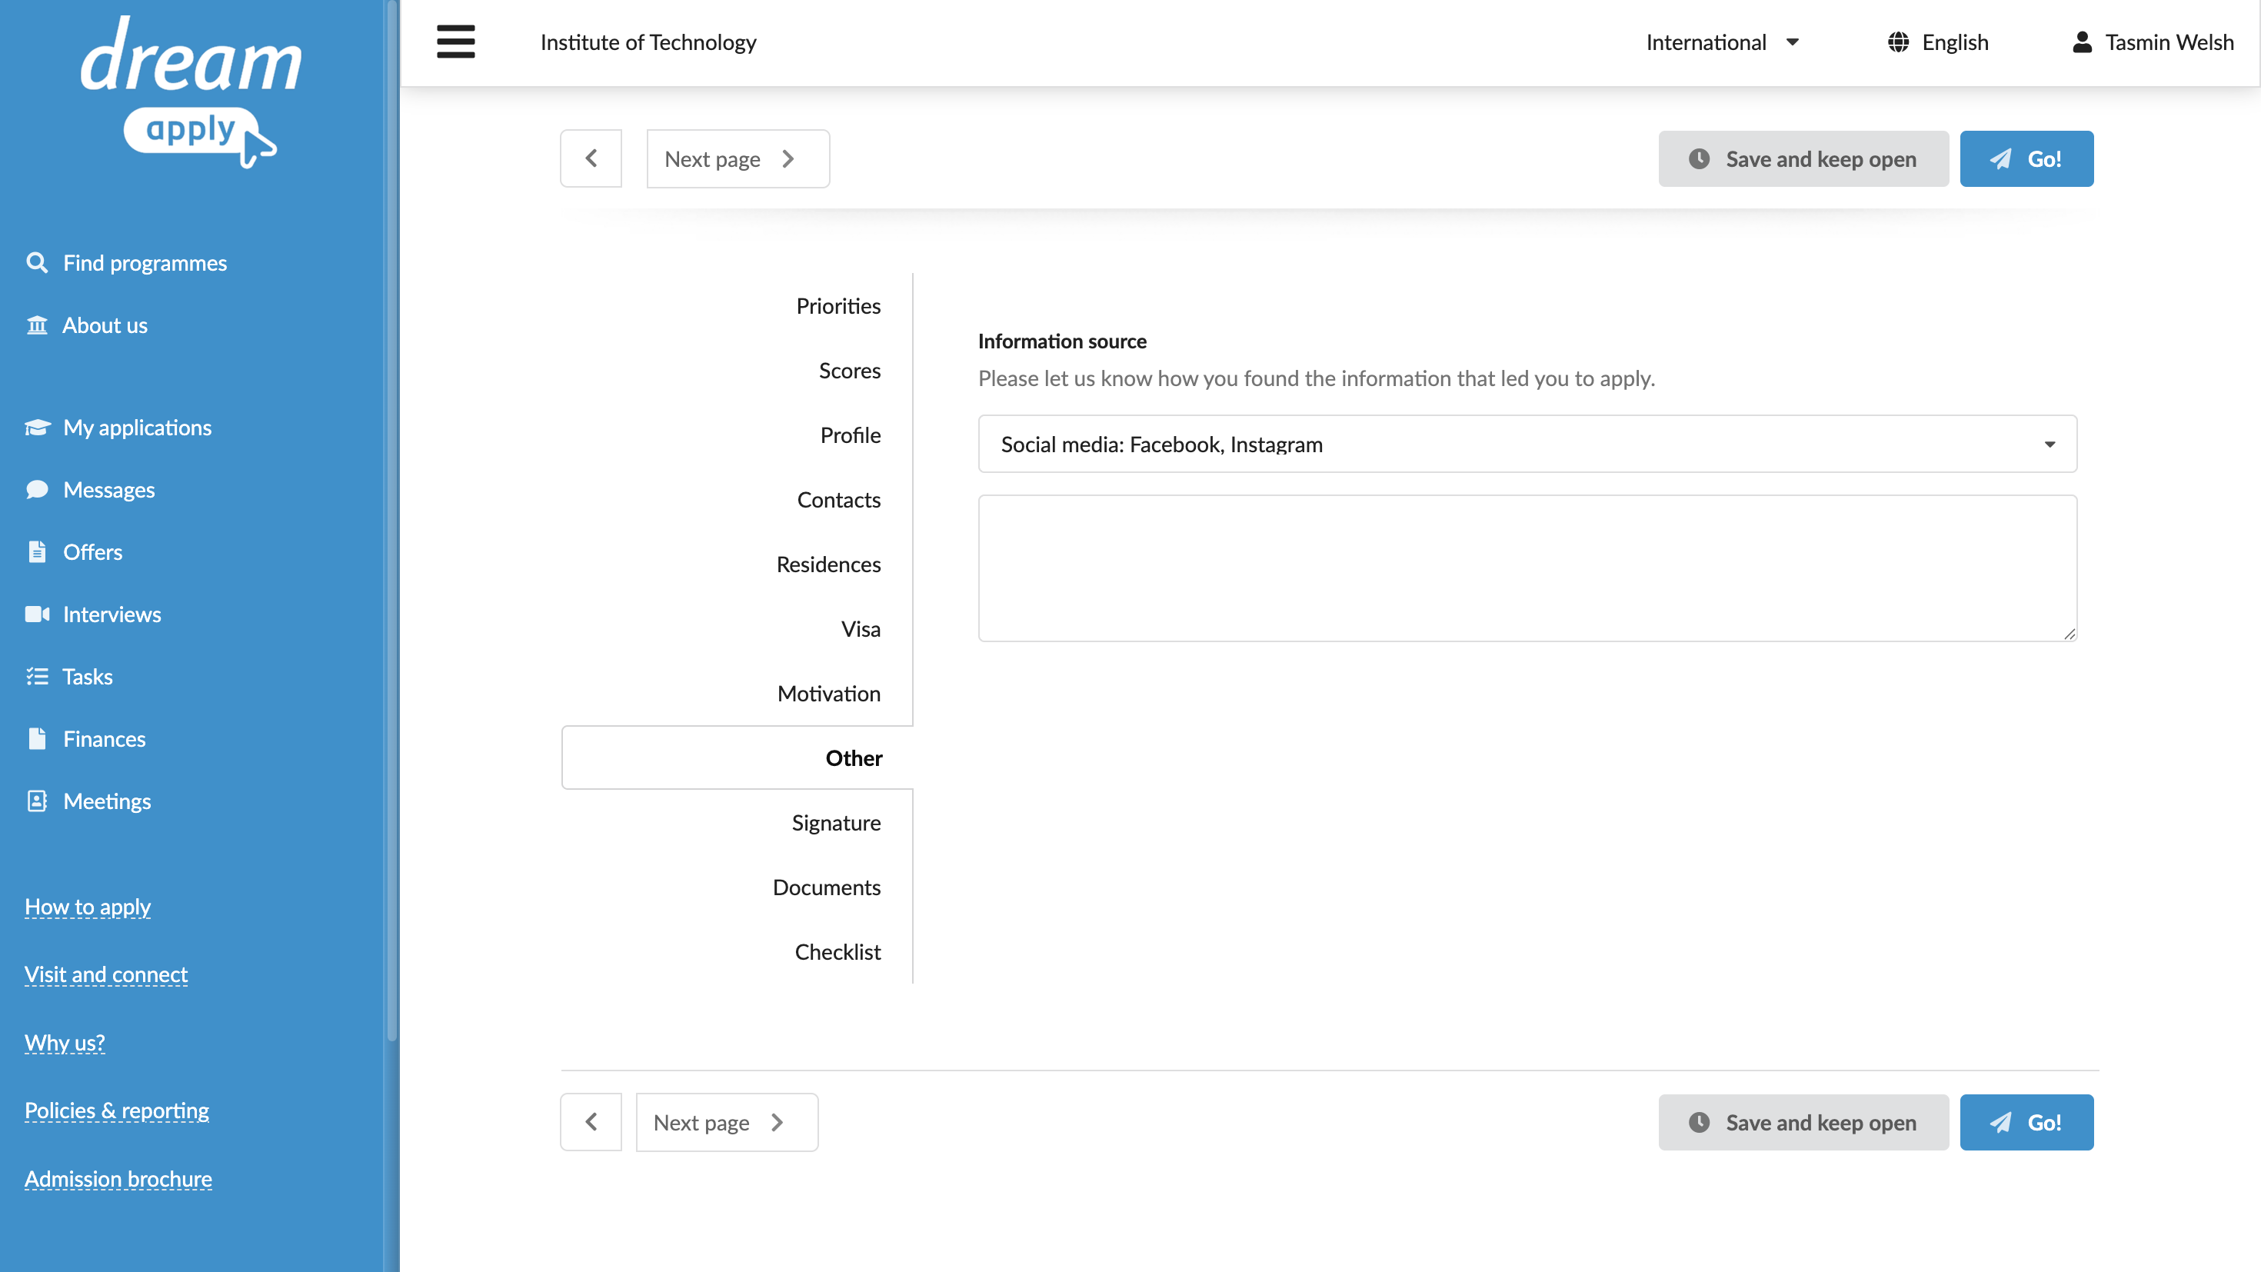Click the top Next page button
The width and height of the screenshot is (2261, 1272).
[738, 159]
